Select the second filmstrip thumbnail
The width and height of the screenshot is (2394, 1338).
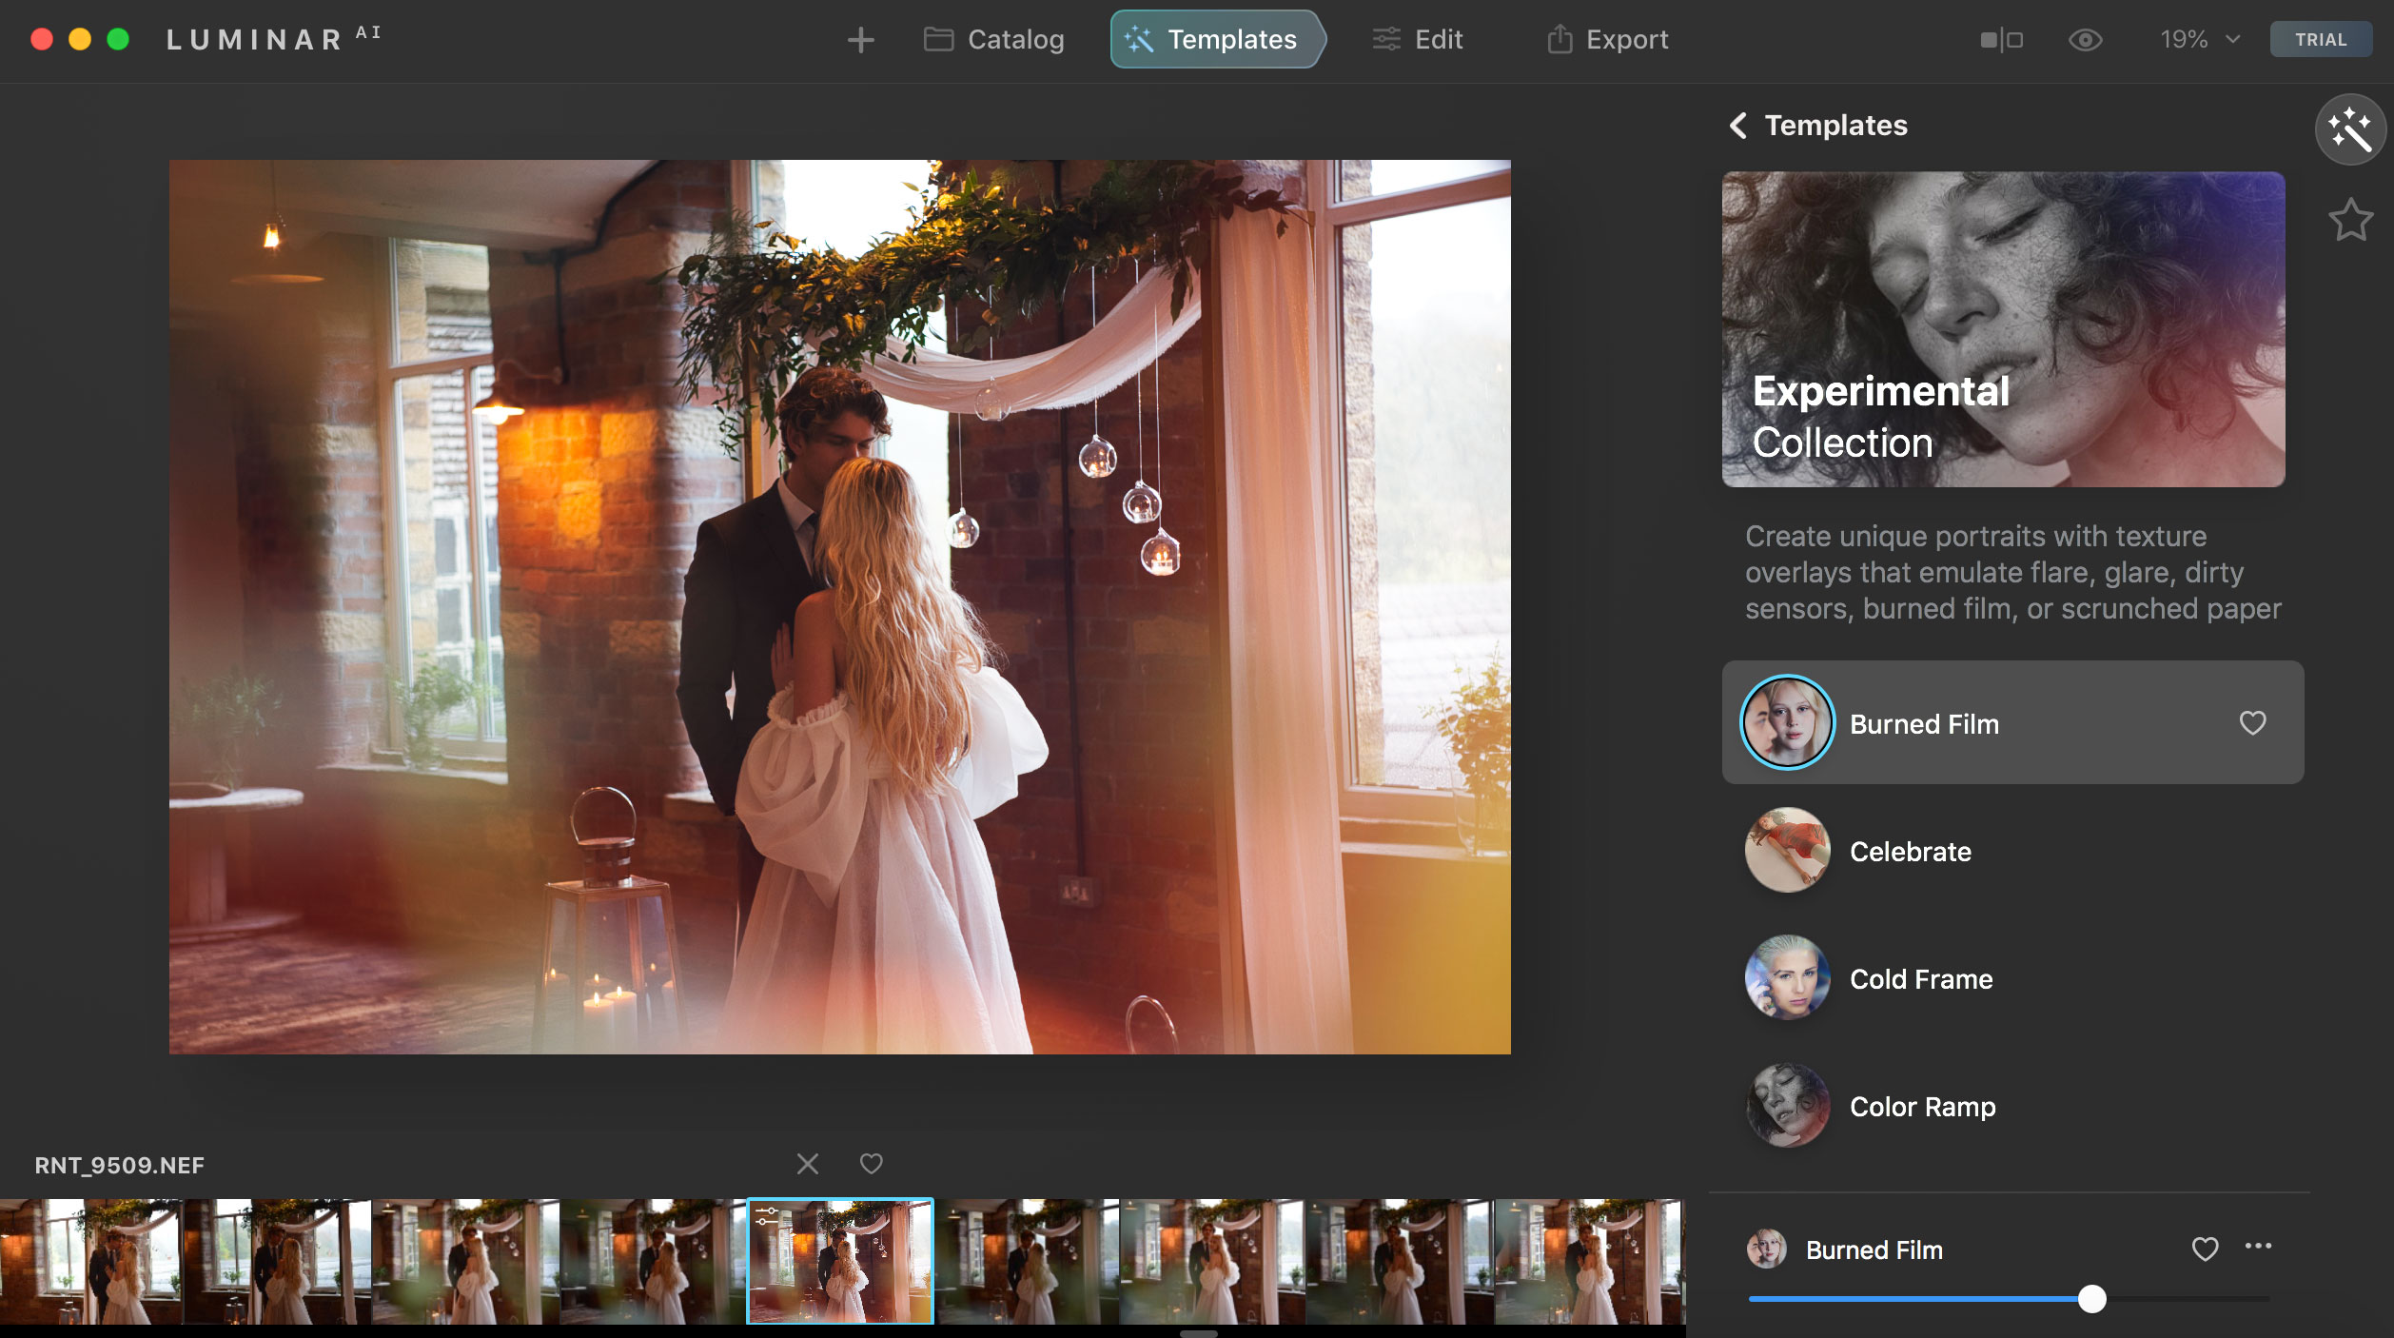[x=277, y=1262]
